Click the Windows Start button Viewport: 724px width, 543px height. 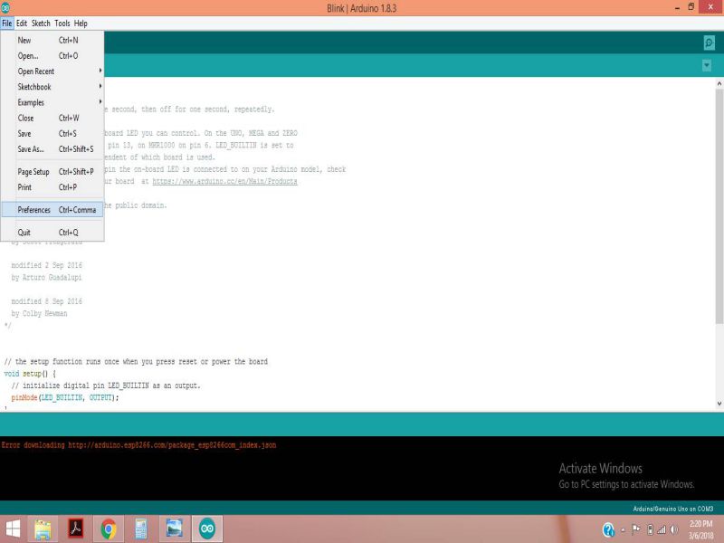(13, 529)
